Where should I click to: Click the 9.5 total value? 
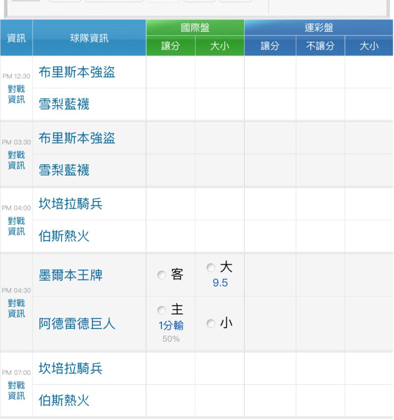coord(220,283)
